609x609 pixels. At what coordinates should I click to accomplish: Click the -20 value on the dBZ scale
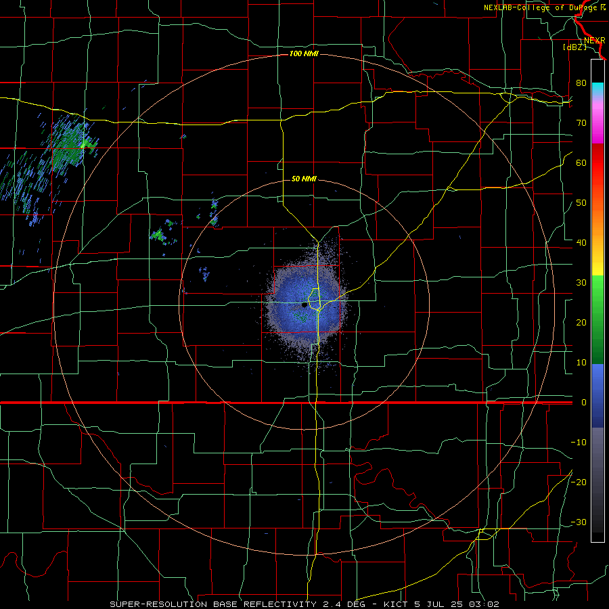click(x=579, y=482)
